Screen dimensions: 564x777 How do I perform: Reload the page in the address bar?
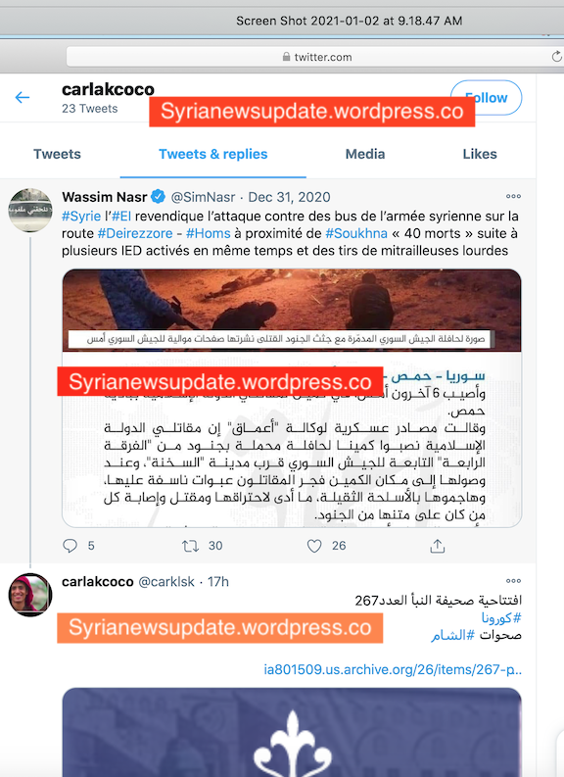[557, 57]
